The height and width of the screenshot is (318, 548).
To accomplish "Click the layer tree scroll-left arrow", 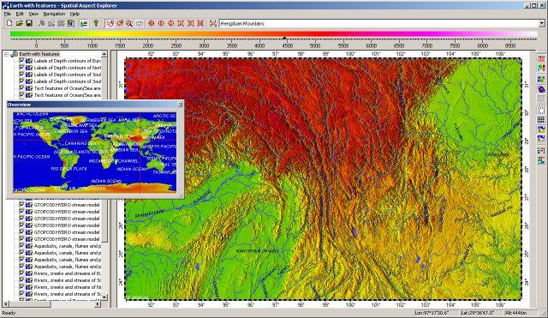I will tap(6, 304).
